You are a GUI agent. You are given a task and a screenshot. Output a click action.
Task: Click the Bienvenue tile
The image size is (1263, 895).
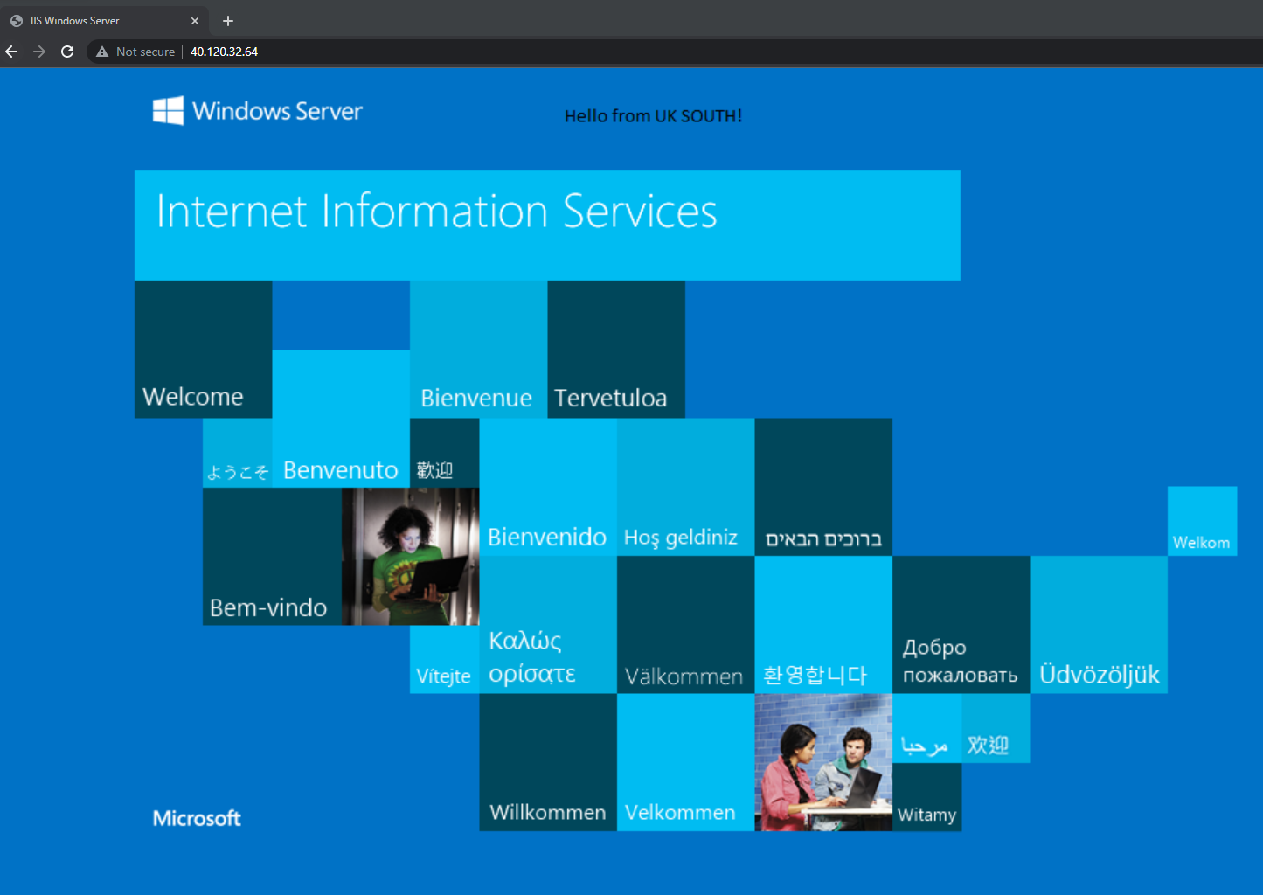pos(479,350)
